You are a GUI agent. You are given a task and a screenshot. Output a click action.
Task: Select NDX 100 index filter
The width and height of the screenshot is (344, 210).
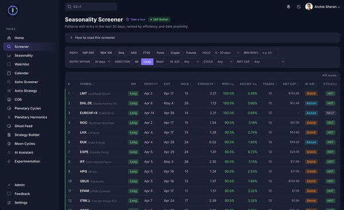click(x=106, y=53)
